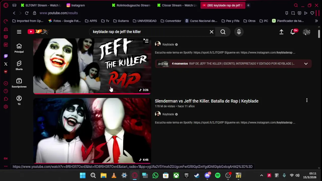Open Spotify from the taskbar

pos(218,175)
